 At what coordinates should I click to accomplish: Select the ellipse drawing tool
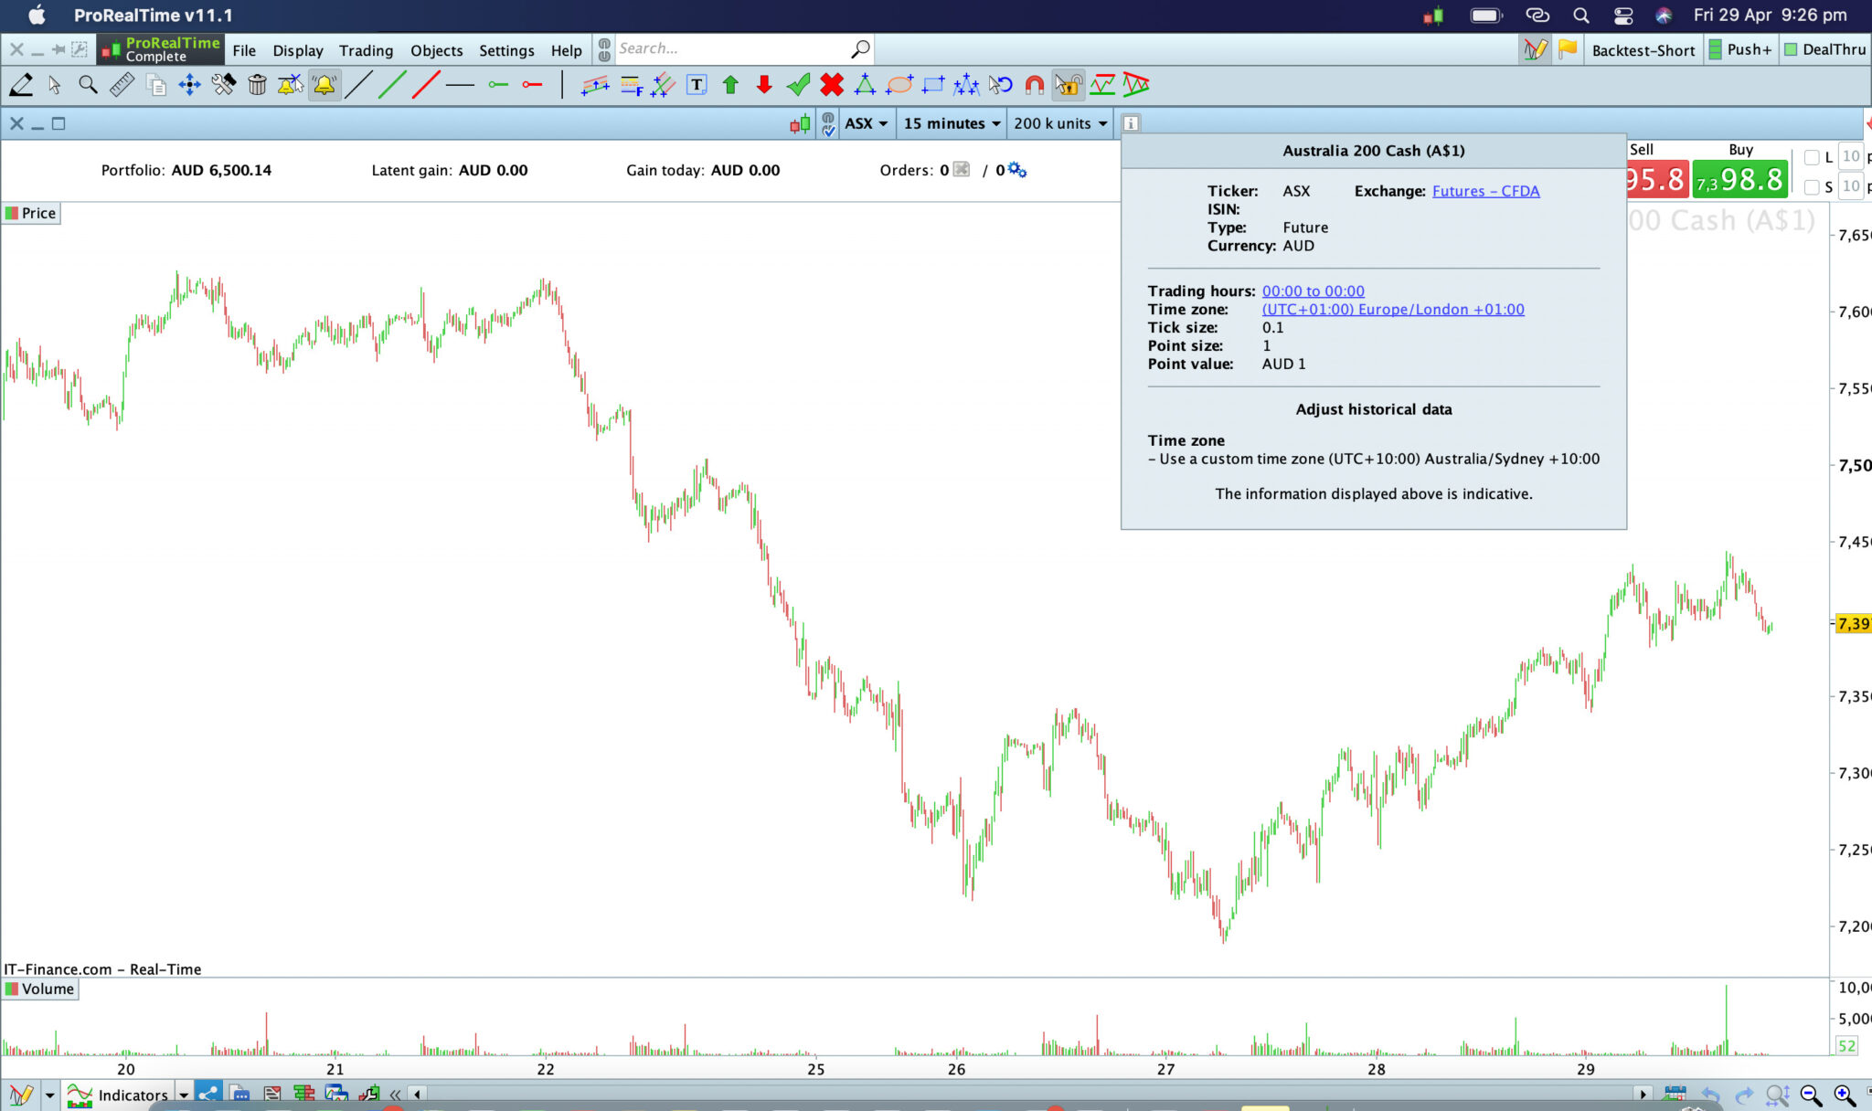point(899,85)
